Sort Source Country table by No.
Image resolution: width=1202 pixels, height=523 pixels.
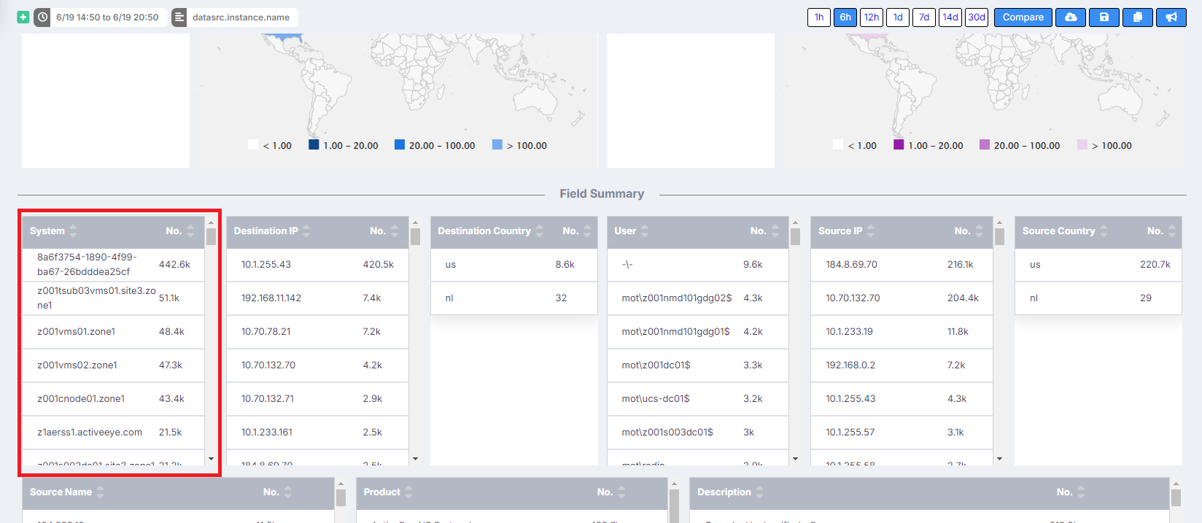coord(1172,230)
